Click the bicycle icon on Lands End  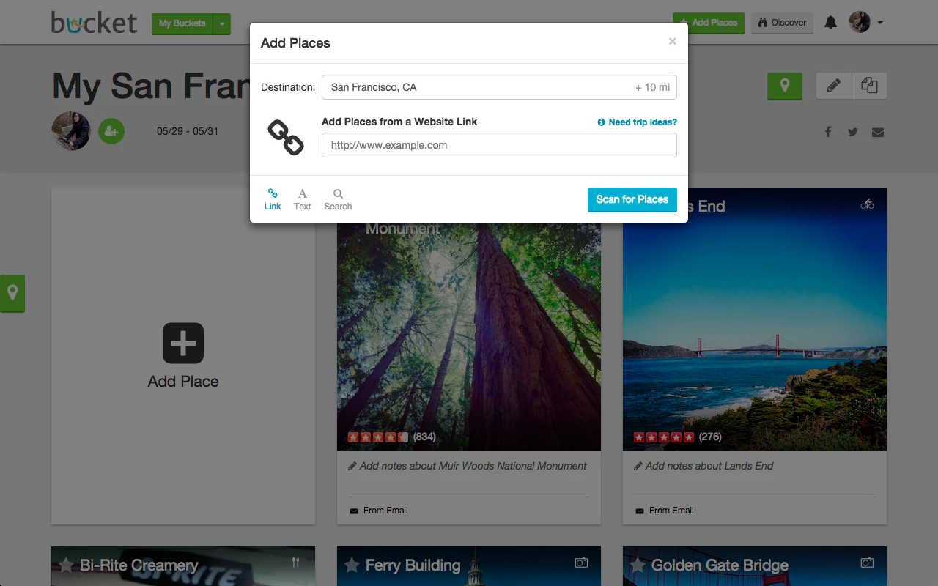pyautogui.click(x=867, y=204)
